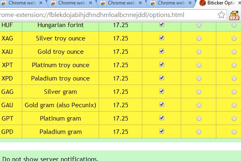Image resolution: width=241 pixels, height=161 pixels.
Task: Click the 17.25 value in GAG row
Action: [x=120, y=92]
